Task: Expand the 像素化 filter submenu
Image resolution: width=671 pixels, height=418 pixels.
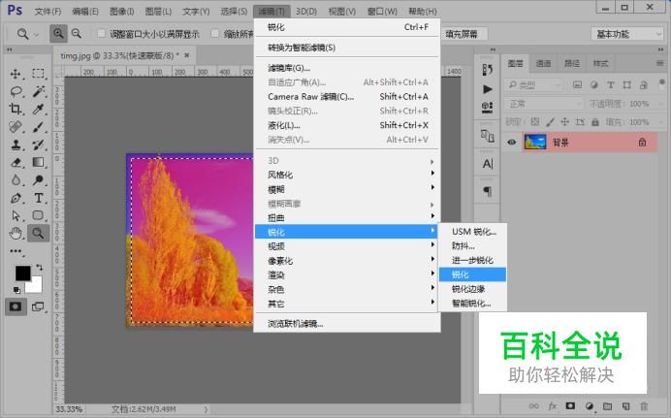Action: coord(347,261)
